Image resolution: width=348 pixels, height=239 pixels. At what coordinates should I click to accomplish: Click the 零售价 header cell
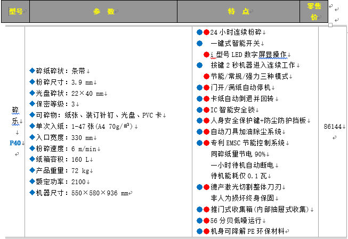(314, 11)
